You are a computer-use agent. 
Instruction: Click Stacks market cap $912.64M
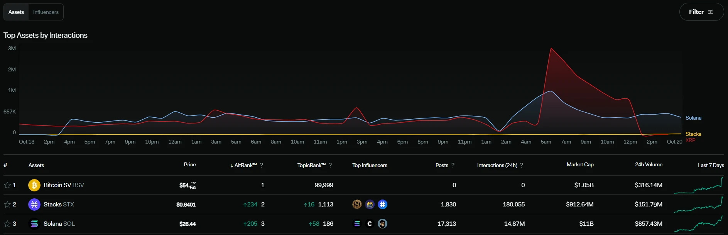click(x=580, y=205)
